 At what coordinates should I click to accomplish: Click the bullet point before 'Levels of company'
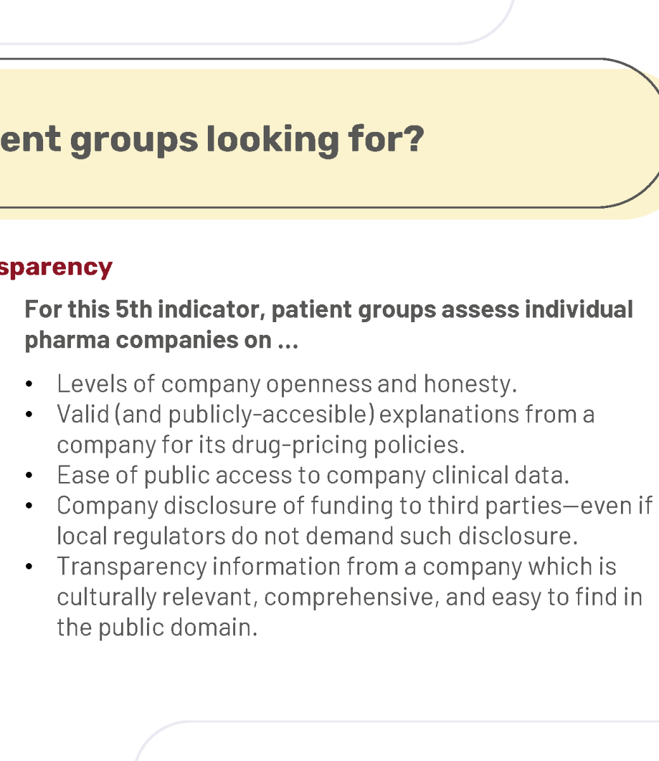29,384
